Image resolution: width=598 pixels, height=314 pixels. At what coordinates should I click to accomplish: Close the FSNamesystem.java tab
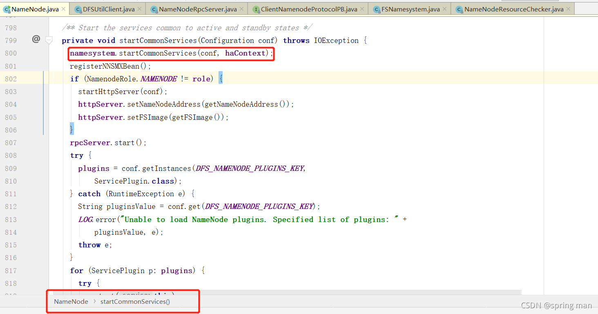pos(445,9)
